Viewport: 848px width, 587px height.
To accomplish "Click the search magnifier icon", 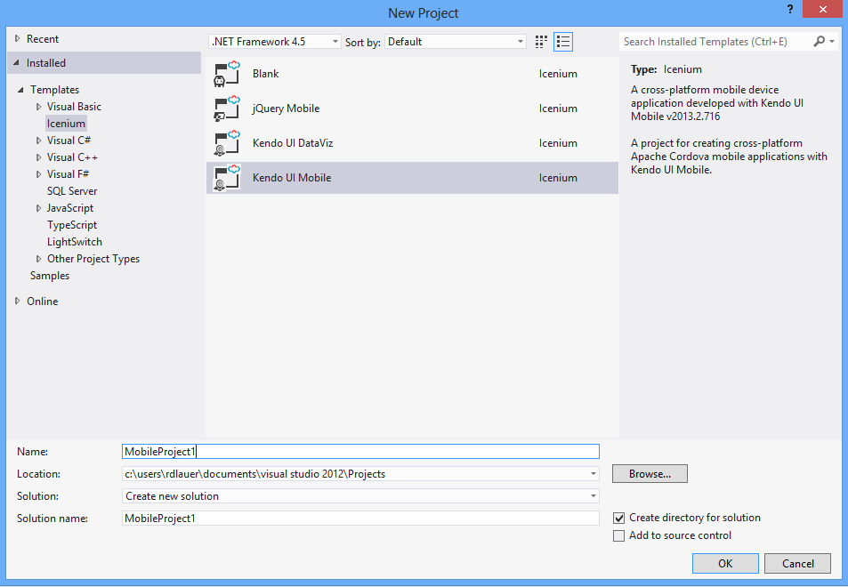I will click(x=819, y=42).
